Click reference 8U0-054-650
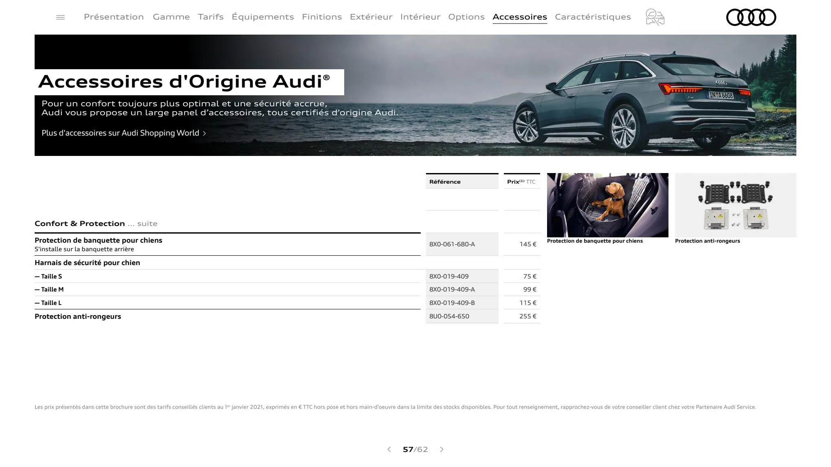Screen dimensions: 831x467 (449, 316)
